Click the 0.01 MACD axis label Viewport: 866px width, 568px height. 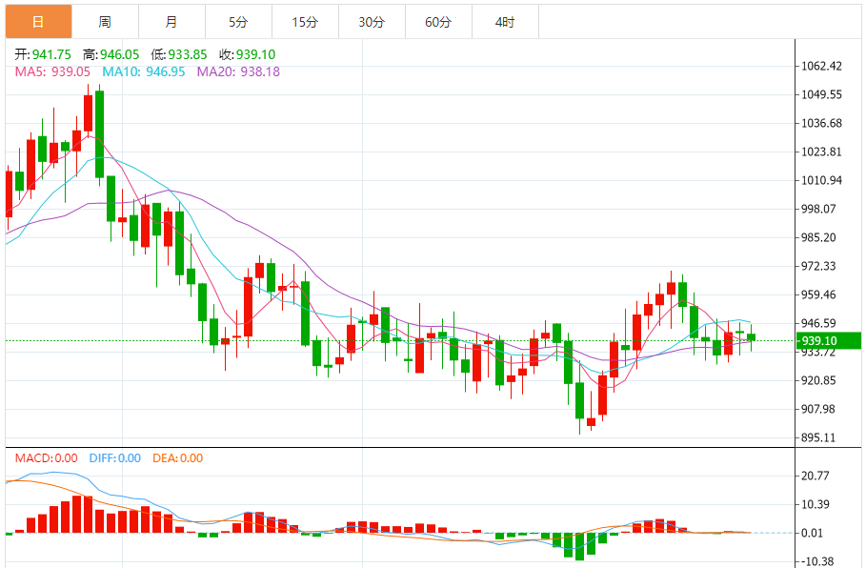(x=812, y=533)
